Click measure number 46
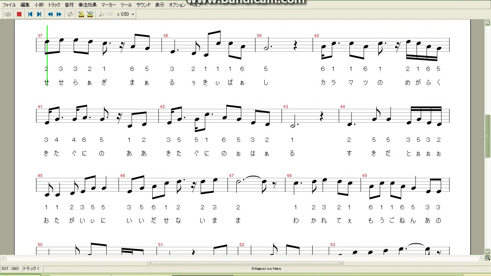 click(122, 176)
